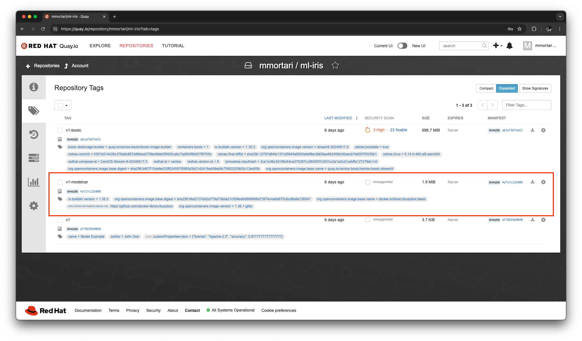Switch to the EXPLORE menu item

coord(100,46)
